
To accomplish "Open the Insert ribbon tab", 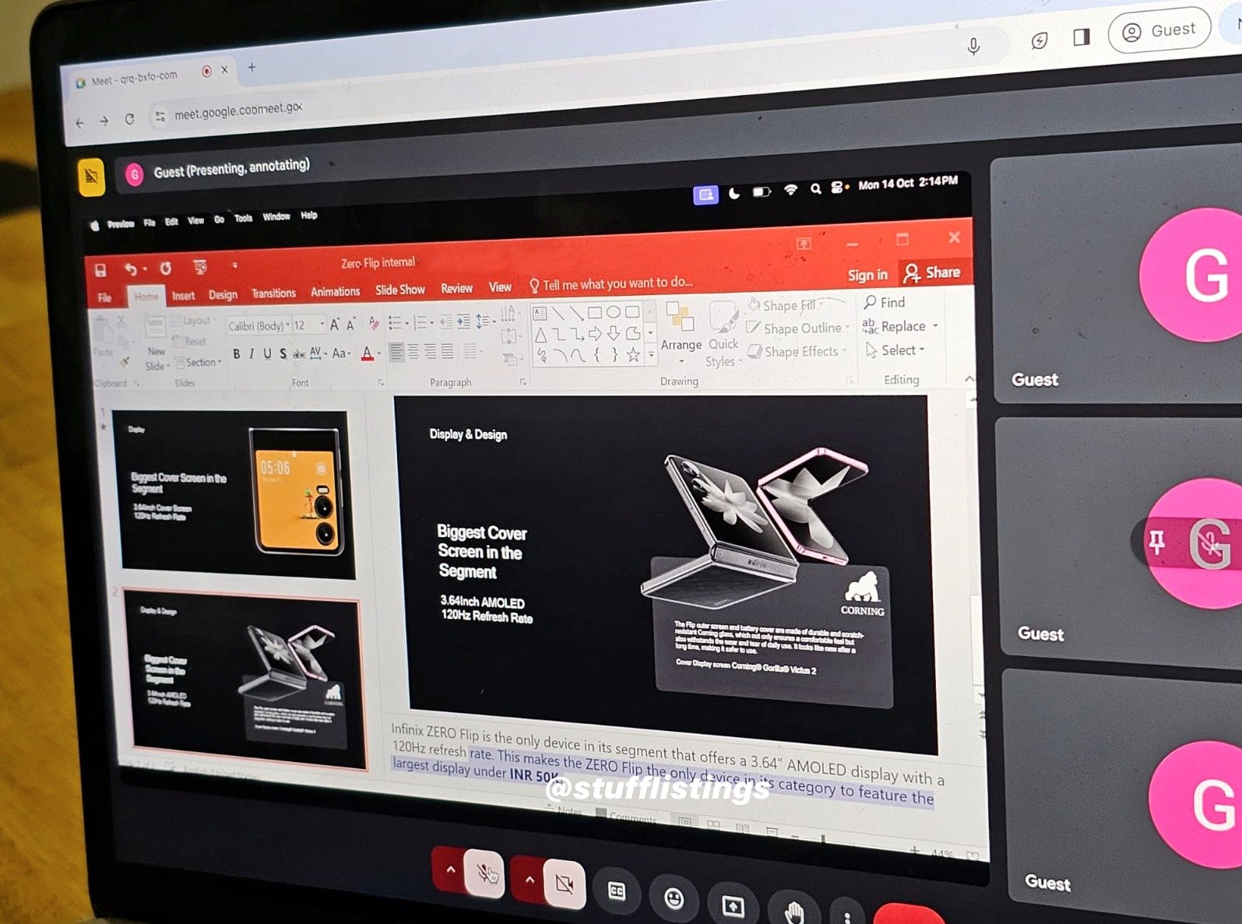I will coord(184,296).
